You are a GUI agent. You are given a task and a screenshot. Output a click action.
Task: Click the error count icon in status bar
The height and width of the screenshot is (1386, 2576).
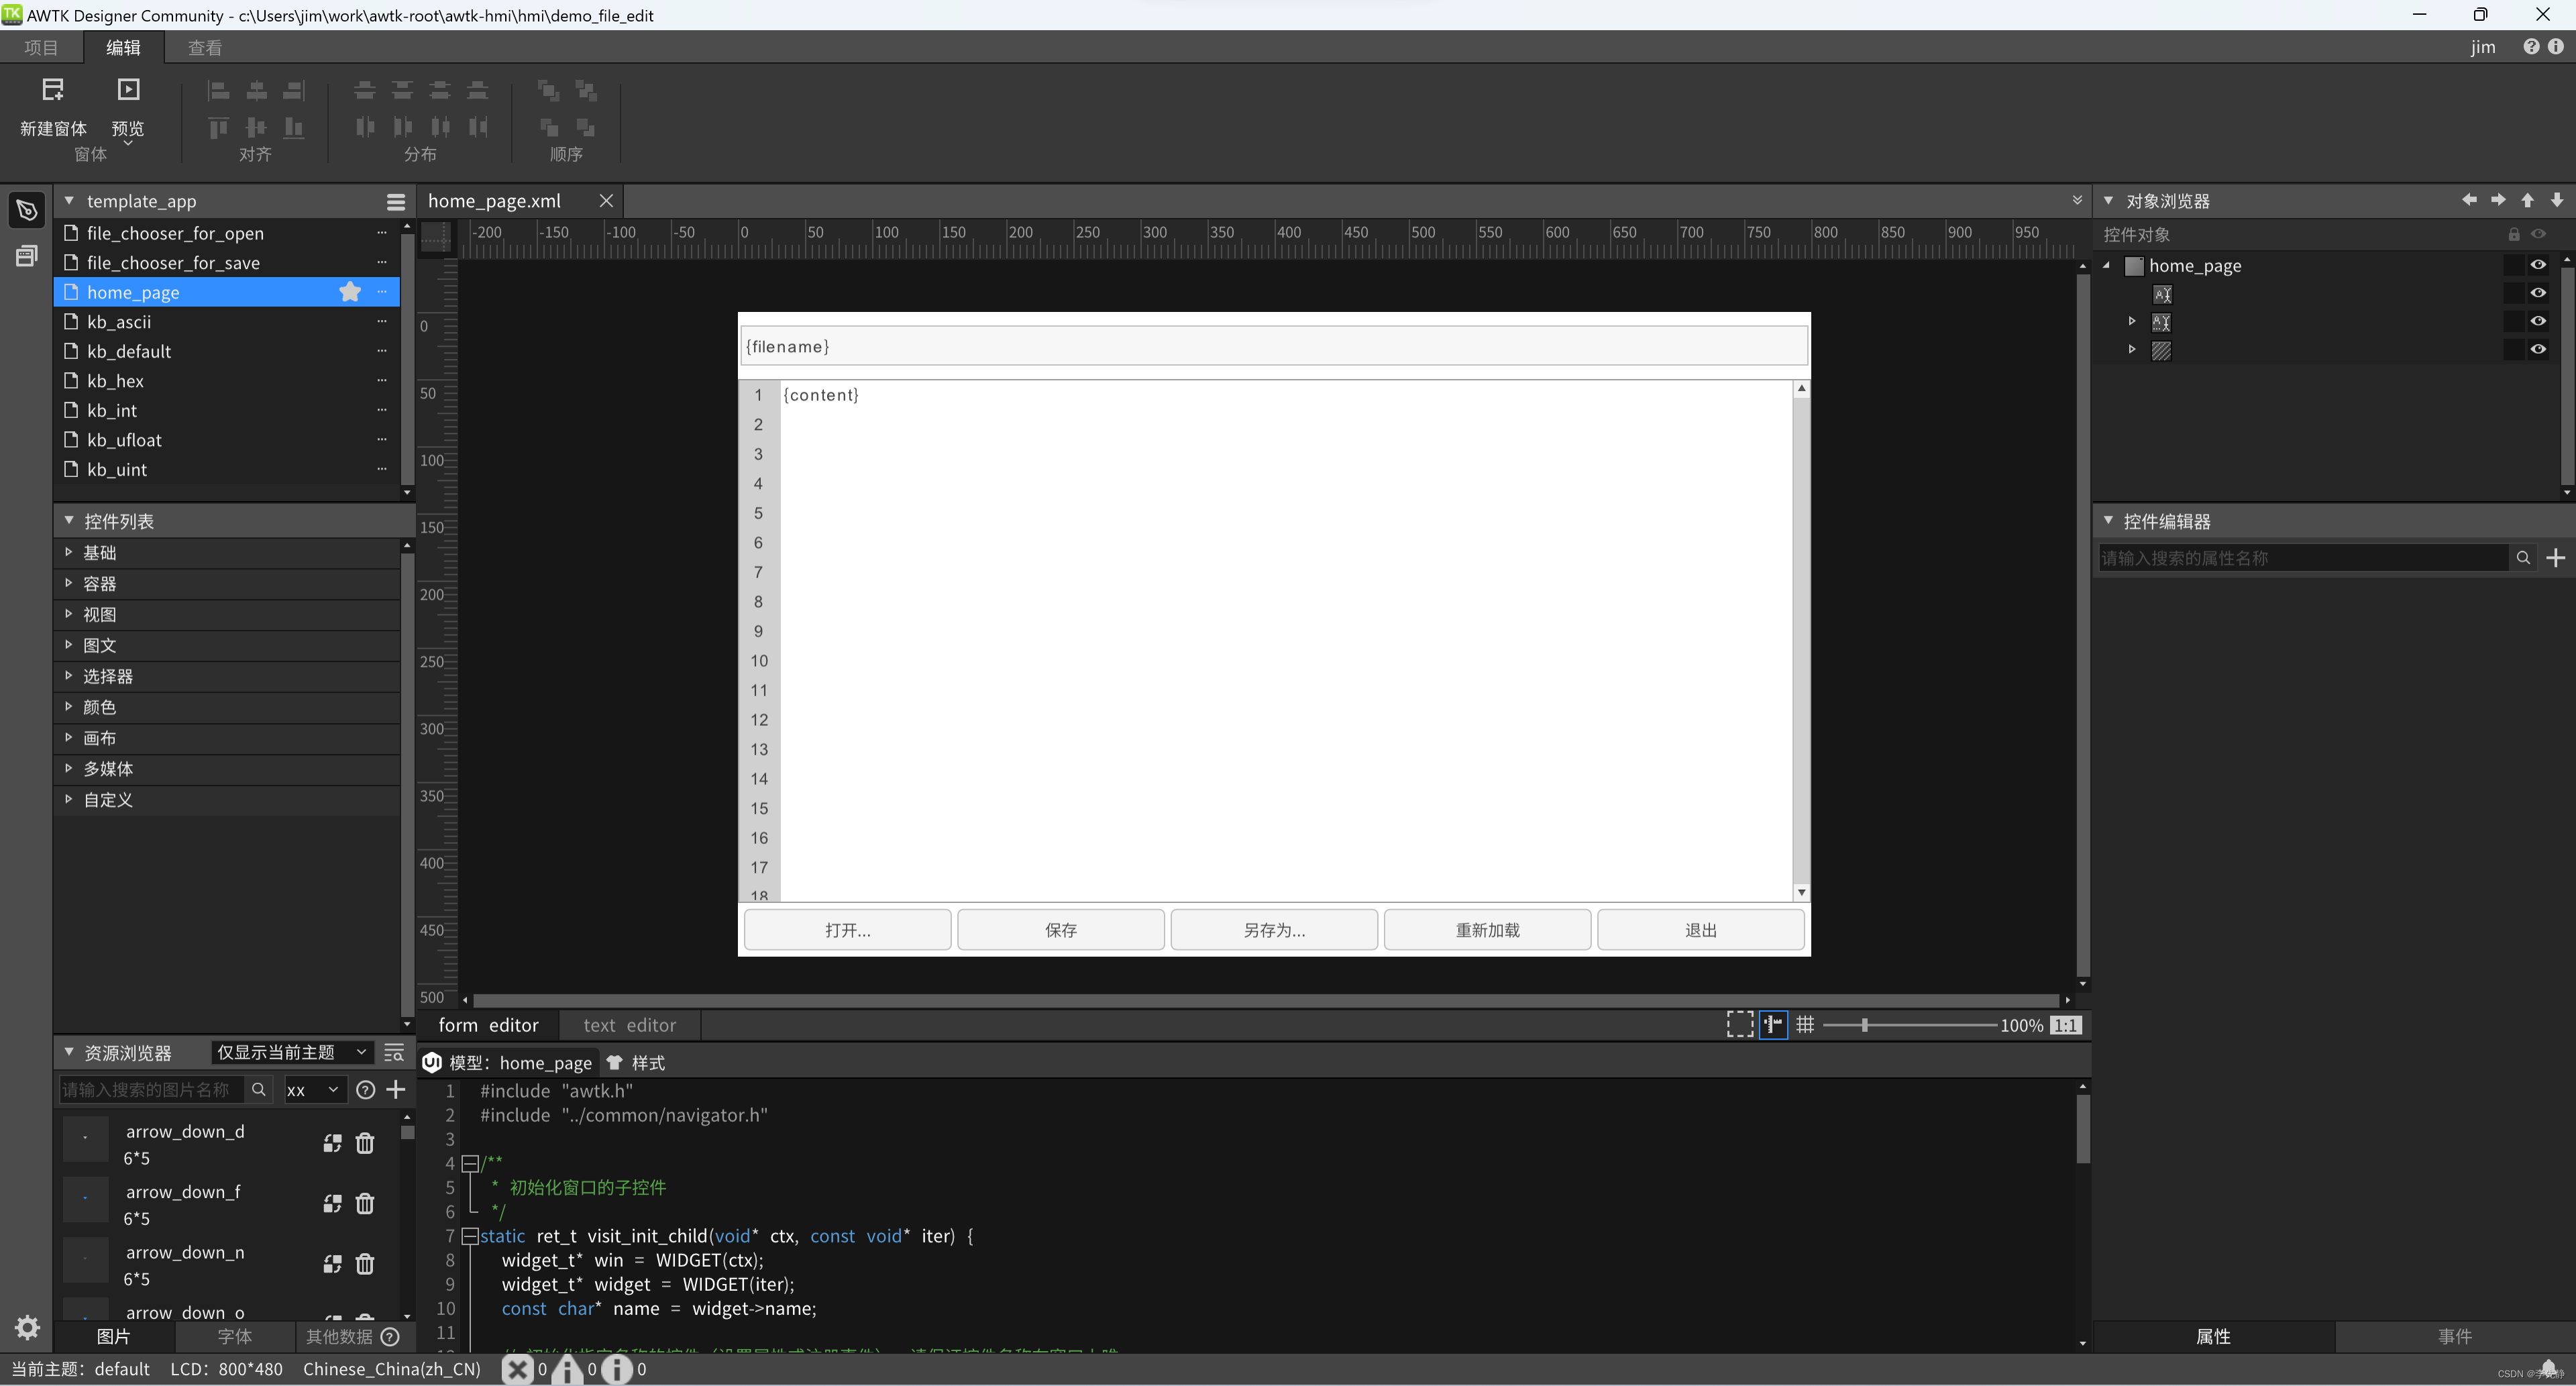click(x=517, y=1369)
